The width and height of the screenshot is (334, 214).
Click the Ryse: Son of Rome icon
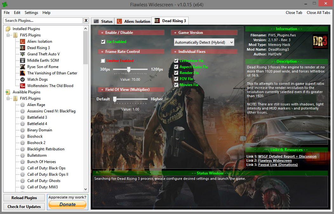click(x=23, y=67)
